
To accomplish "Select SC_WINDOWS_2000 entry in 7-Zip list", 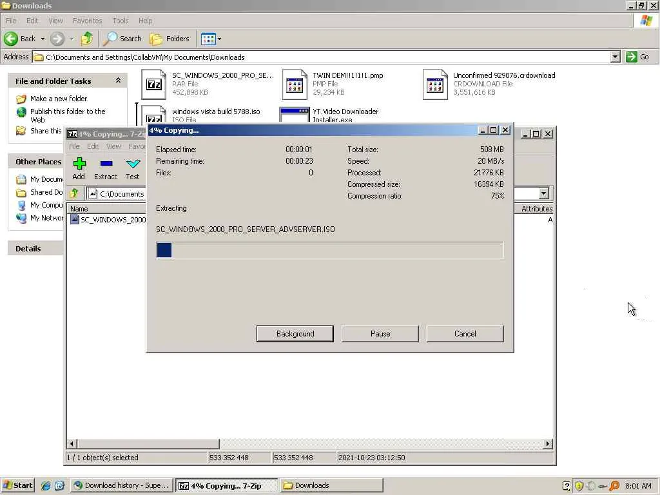I will tap(108, 220).
